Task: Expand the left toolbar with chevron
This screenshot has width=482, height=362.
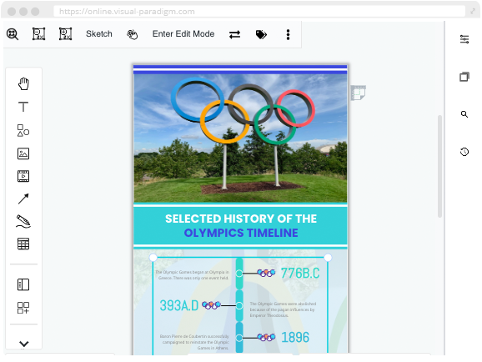Action: (x=24, y=344)
